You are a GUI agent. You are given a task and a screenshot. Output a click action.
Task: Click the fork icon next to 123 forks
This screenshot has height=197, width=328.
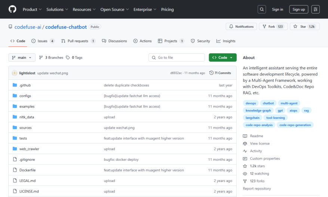(x=245, y=181)
